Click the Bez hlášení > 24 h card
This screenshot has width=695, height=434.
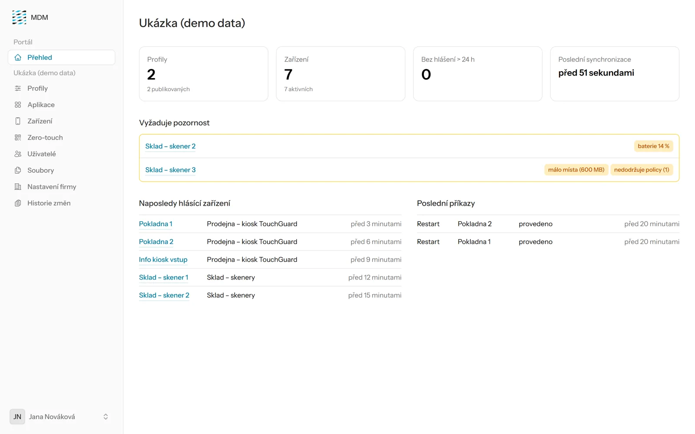478,74
